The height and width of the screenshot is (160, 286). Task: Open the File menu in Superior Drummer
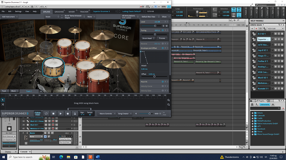[x=4, y=11]
